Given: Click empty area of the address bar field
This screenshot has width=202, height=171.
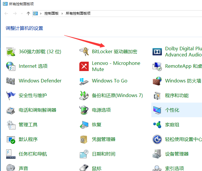Looking at the screenshot, I should [145, 13].
